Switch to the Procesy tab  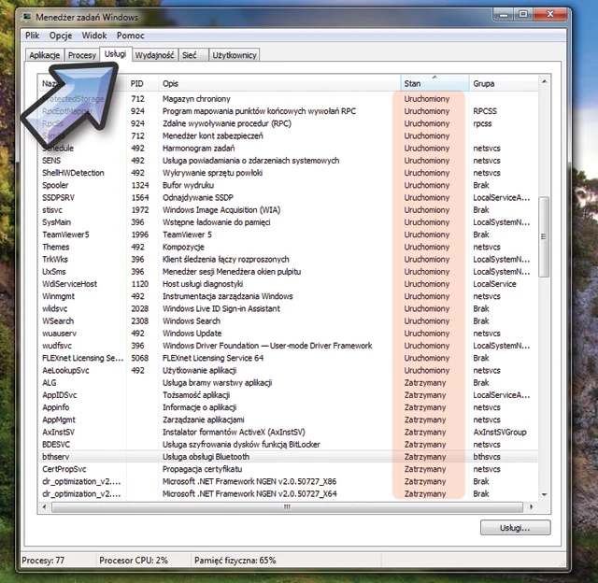pos(82,55)
